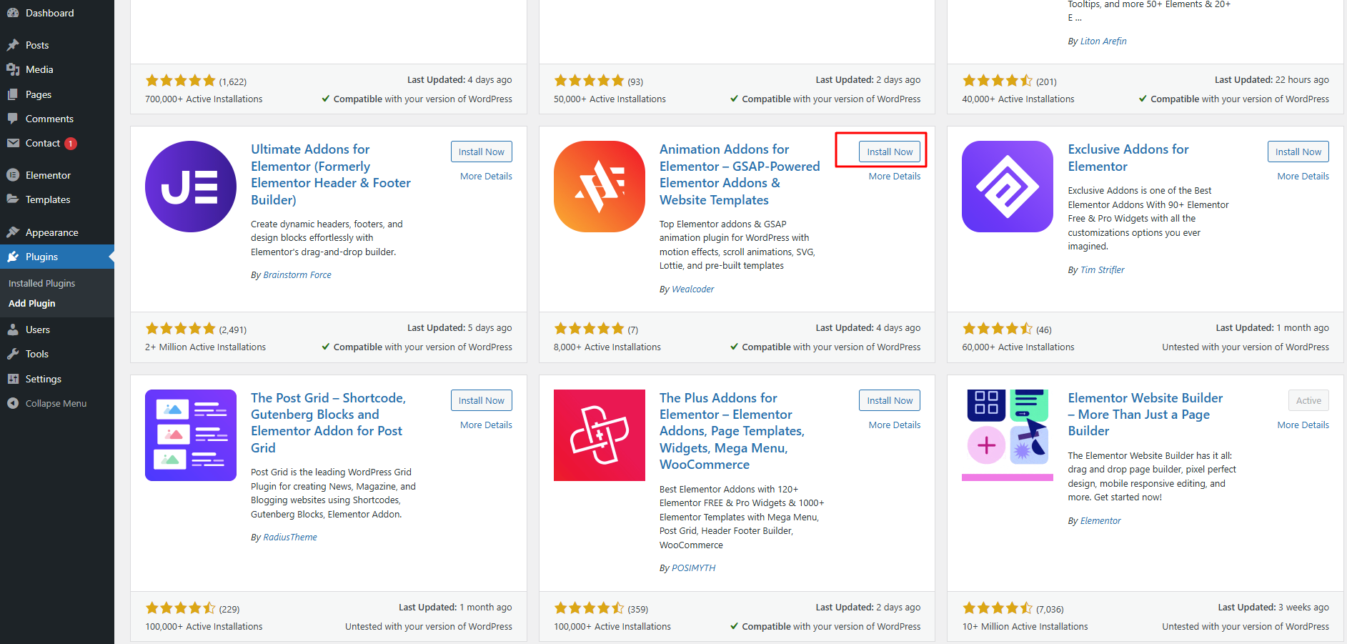Visit author RadiusTheme link
Image resolution: width=1347 pixels, height=644 pixels.
pos(290,538)
